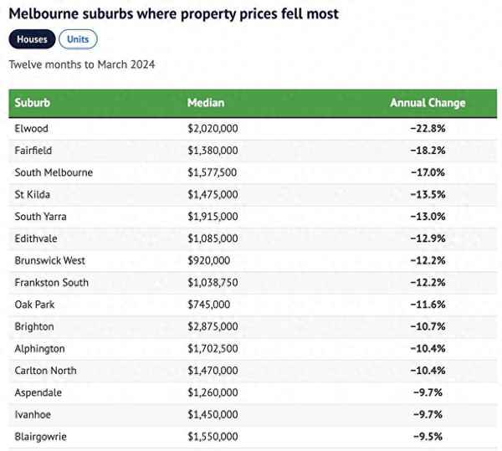Select Oak Park in the table
The width and height of the screenshot is (502, 451).
[x=35, y=305]
